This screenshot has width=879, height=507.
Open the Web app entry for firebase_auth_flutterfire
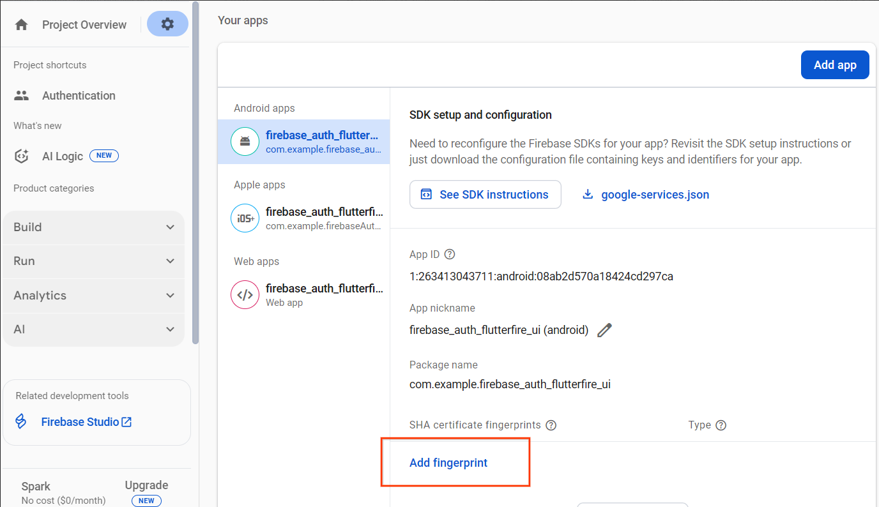(245, 294)
